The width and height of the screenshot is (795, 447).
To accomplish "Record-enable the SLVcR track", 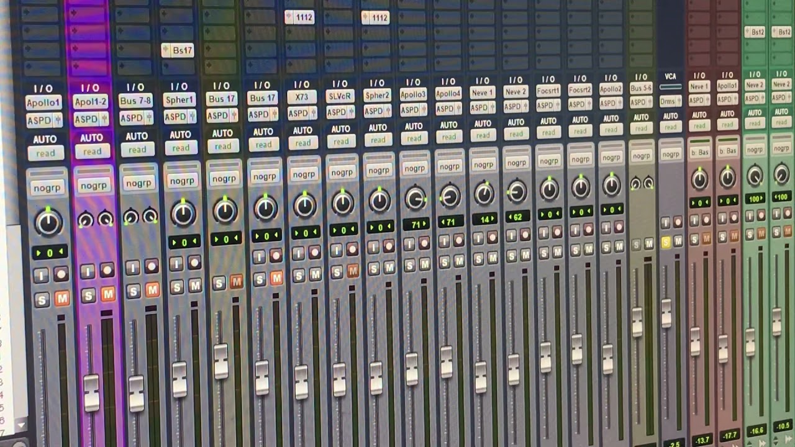I will coord(352,250).
